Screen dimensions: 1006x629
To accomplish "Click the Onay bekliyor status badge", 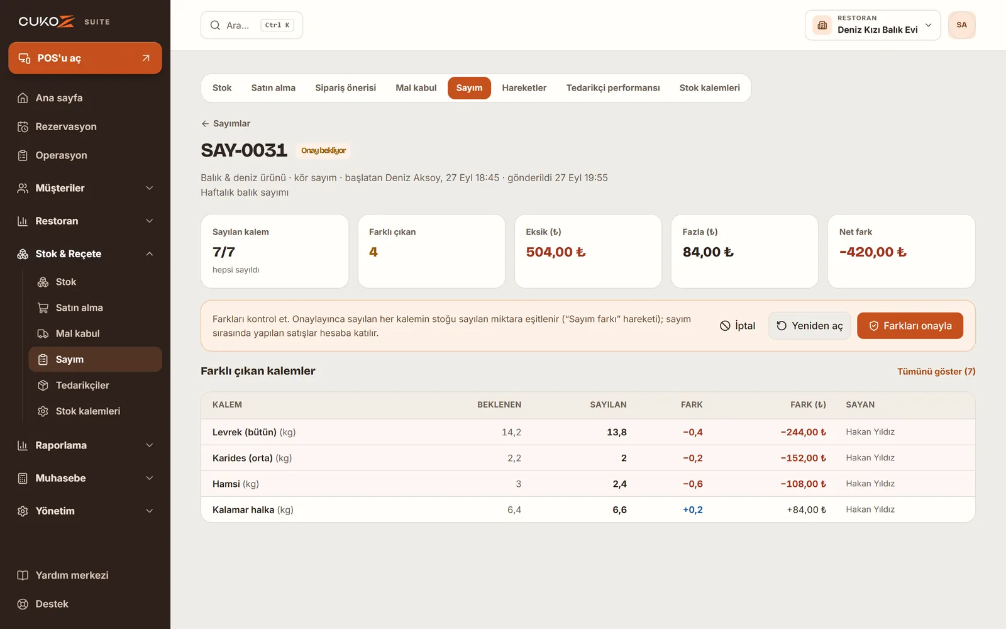I will (323, 151).
